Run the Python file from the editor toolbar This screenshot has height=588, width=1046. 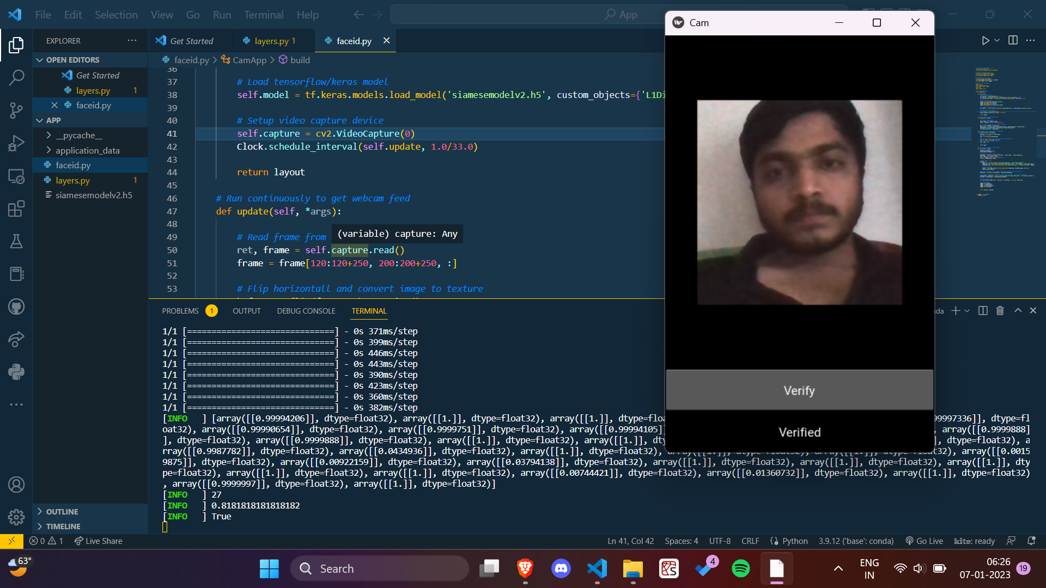(x=985, y=40)
